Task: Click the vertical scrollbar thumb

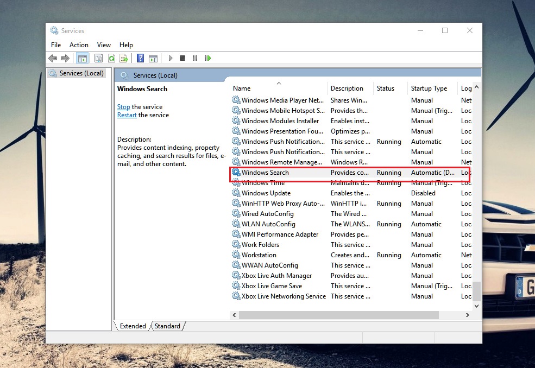Action: pyautogui.click(x=477, y=291)
